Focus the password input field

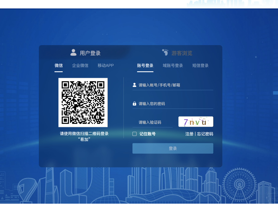[175, 104]
